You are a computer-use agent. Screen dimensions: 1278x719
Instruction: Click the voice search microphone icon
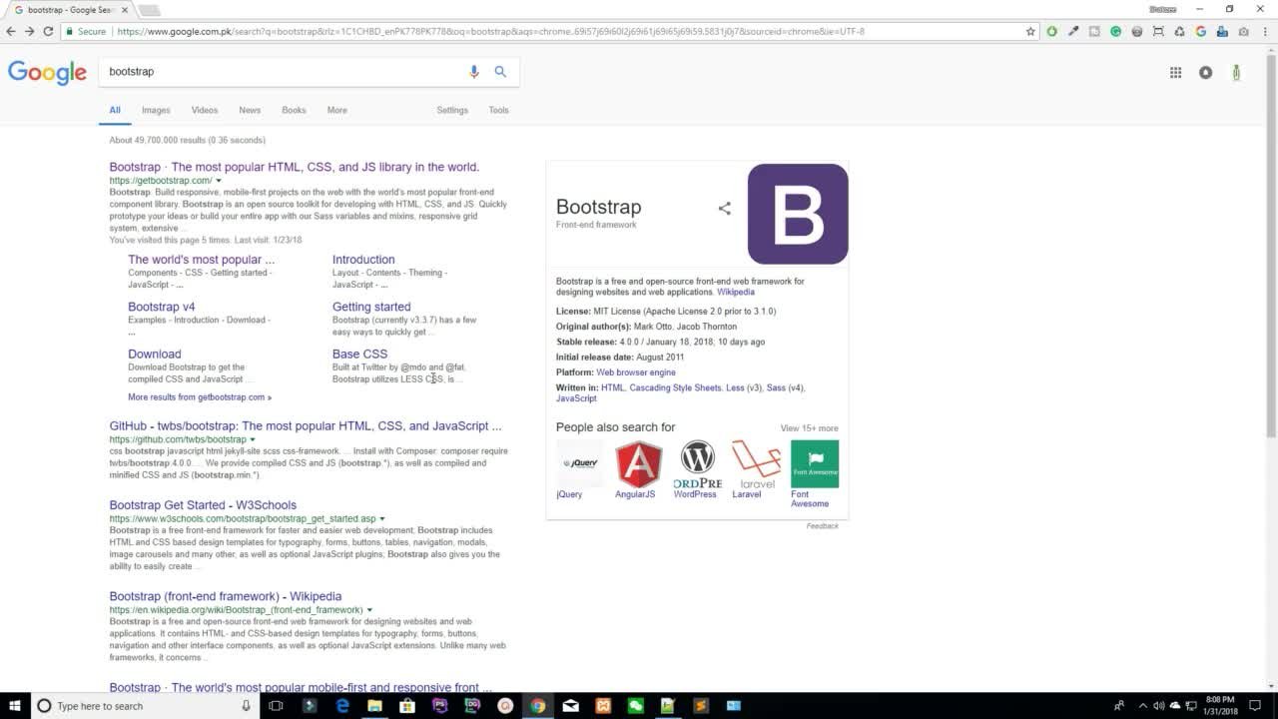[x=474, y=72]
